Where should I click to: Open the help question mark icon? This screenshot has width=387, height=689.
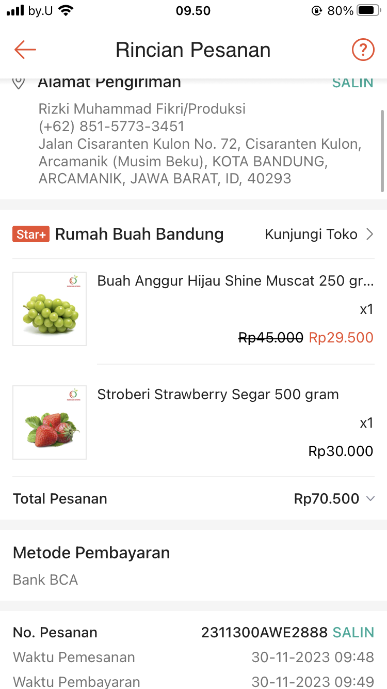pyautogui.click(x=363, y=50)
